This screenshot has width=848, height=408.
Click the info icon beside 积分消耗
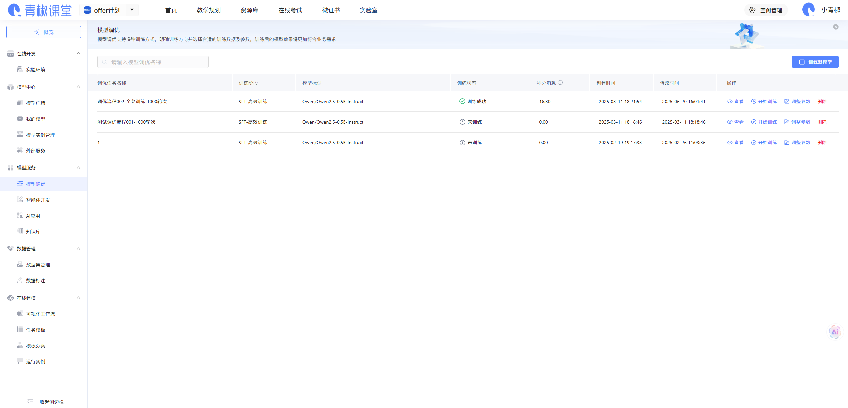coord(560,83)
